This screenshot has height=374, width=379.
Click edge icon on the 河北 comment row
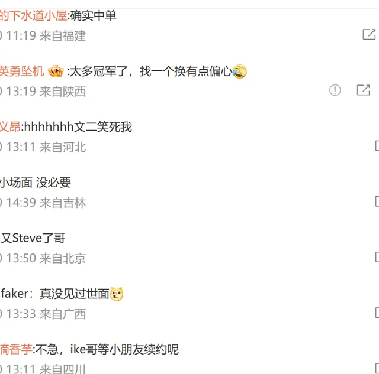377,146
